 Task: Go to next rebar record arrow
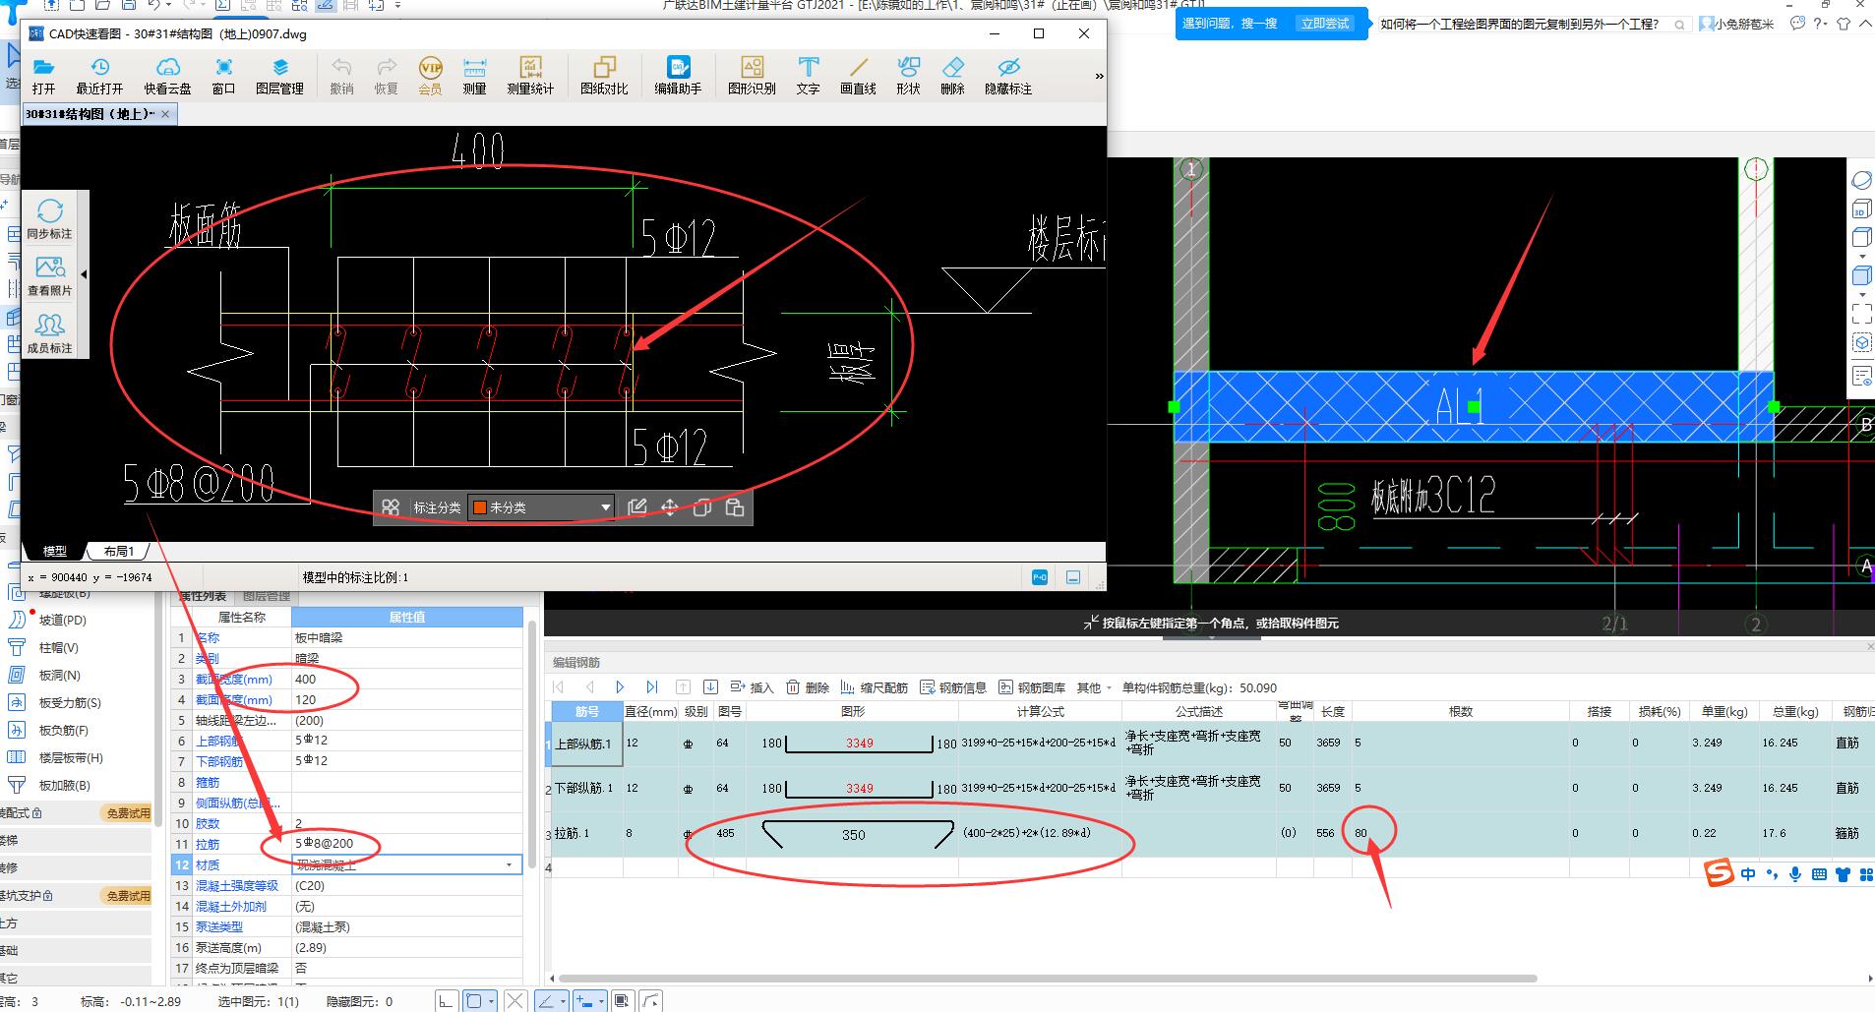620,687
